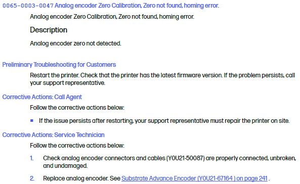Click the 'Follow the corrective actions below' line under Service Technician
The image size is (300, 184).
77,146
